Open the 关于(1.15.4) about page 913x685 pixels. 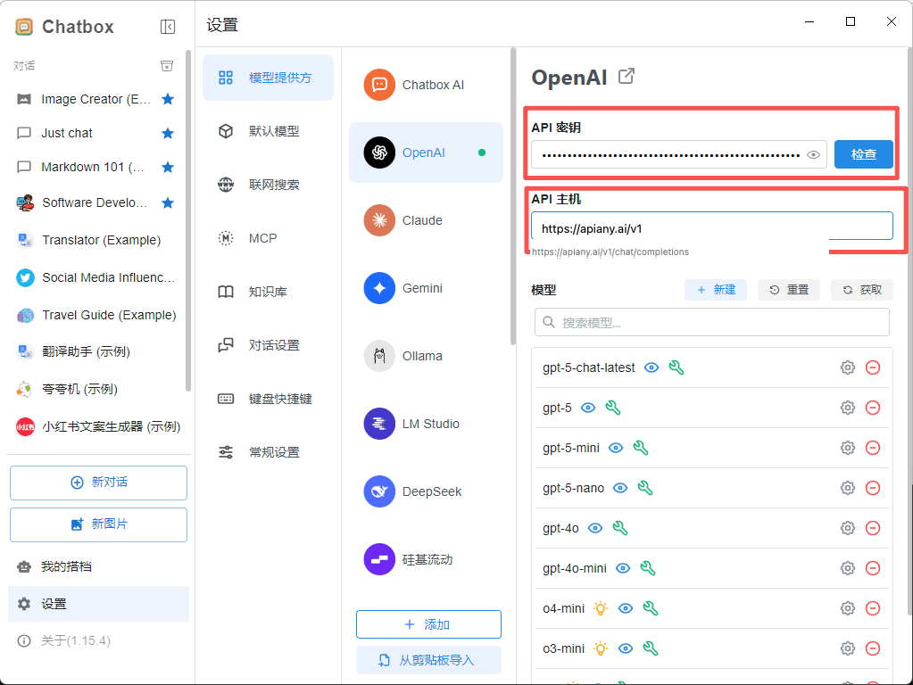[x=98, y=640]
